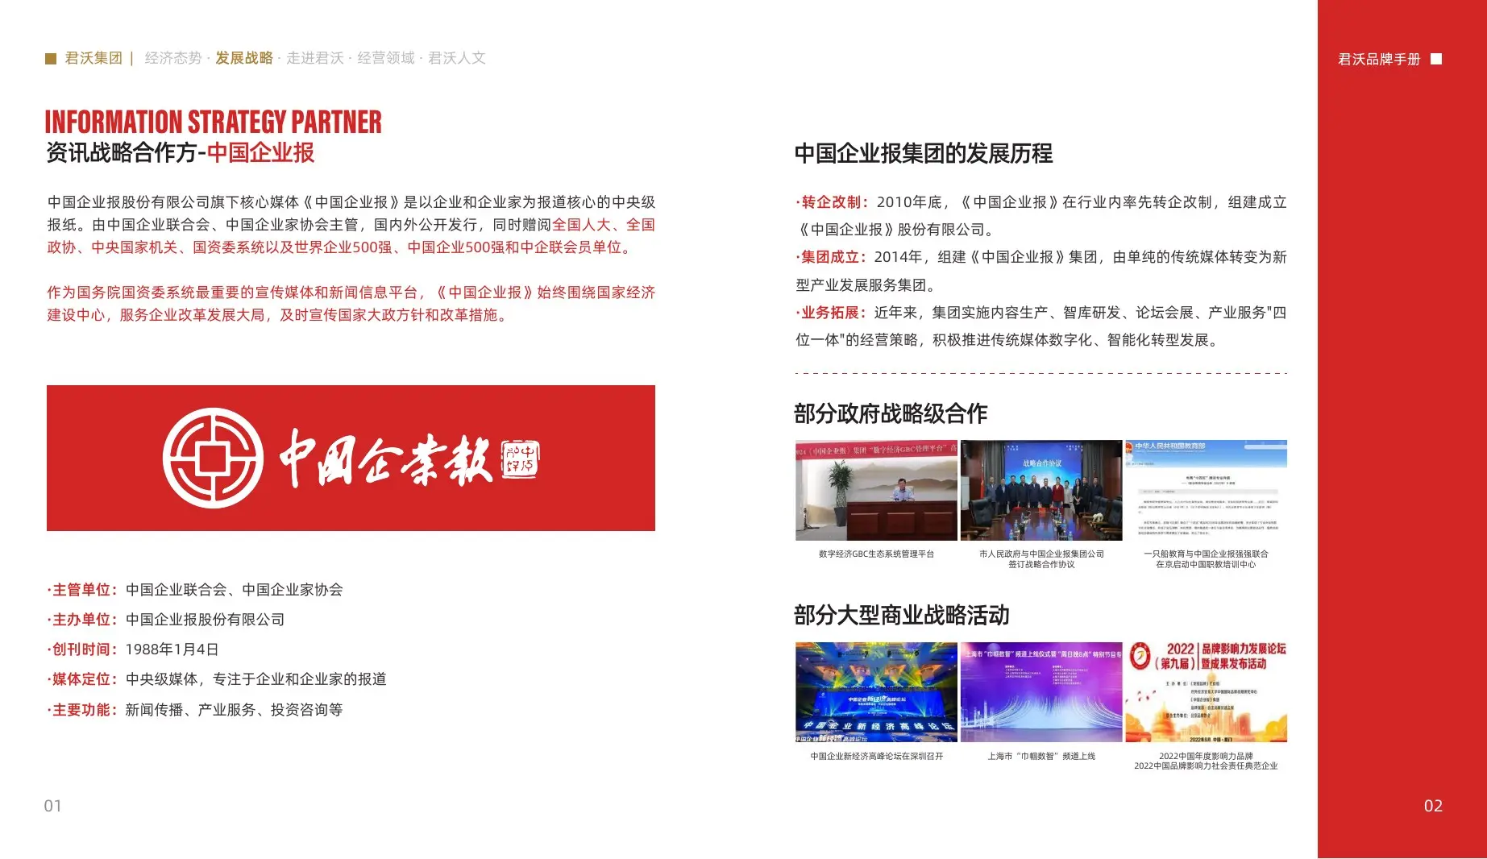This screenshot has height=859, width=1487.
Task: Switch to the 经营领域 section
Action: [x=386, y=58]
